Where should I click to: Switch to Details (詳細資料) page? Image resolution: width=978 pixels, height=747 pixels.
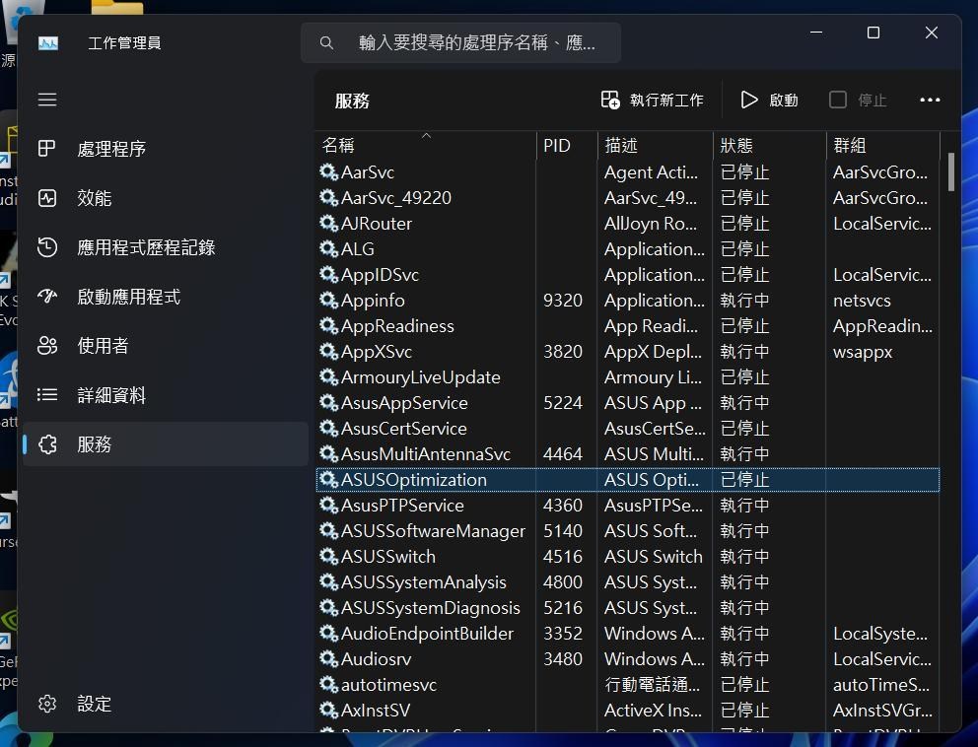coord(166,395)
